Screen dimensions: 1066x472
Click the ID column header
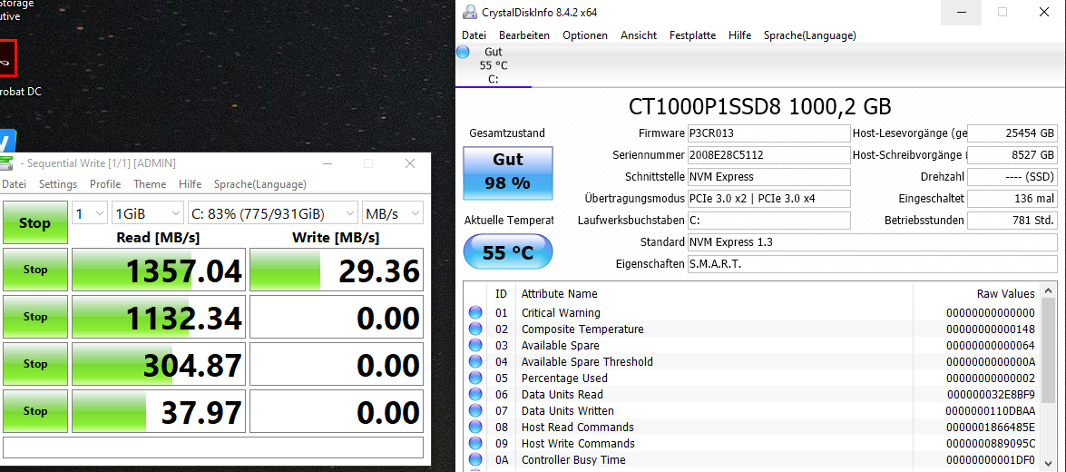point(501,294)
